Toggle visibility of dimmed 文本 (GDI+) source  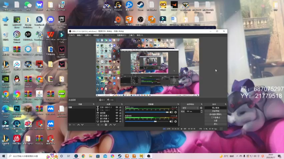coord(117,110)
